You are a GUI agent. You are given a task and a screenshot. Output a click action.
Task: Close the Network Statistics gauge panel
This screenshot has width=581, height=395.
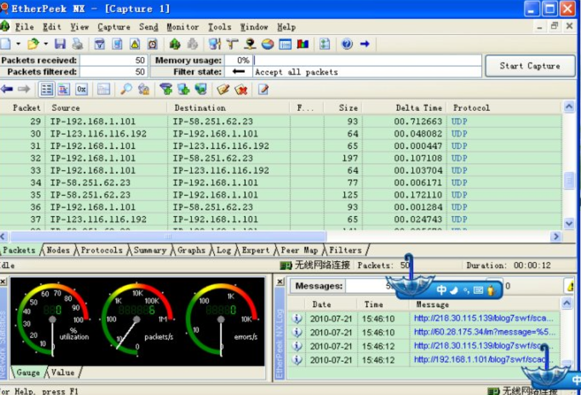[x=3, y=282]
